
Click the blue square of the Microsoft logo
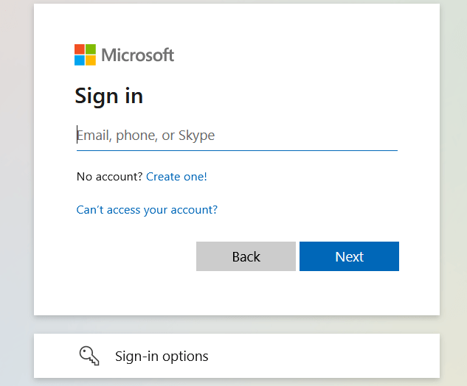point(80,60)
